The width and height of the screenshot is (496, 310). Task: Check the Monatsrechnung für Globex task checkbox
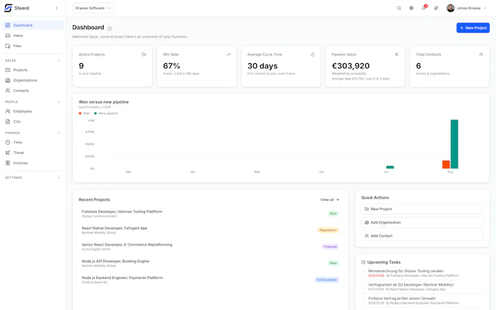363,273
